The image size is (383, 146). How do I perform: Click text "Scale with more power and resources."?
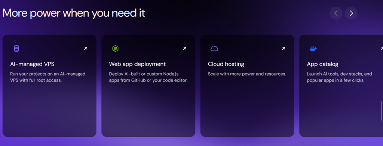(x=247, y=74)
